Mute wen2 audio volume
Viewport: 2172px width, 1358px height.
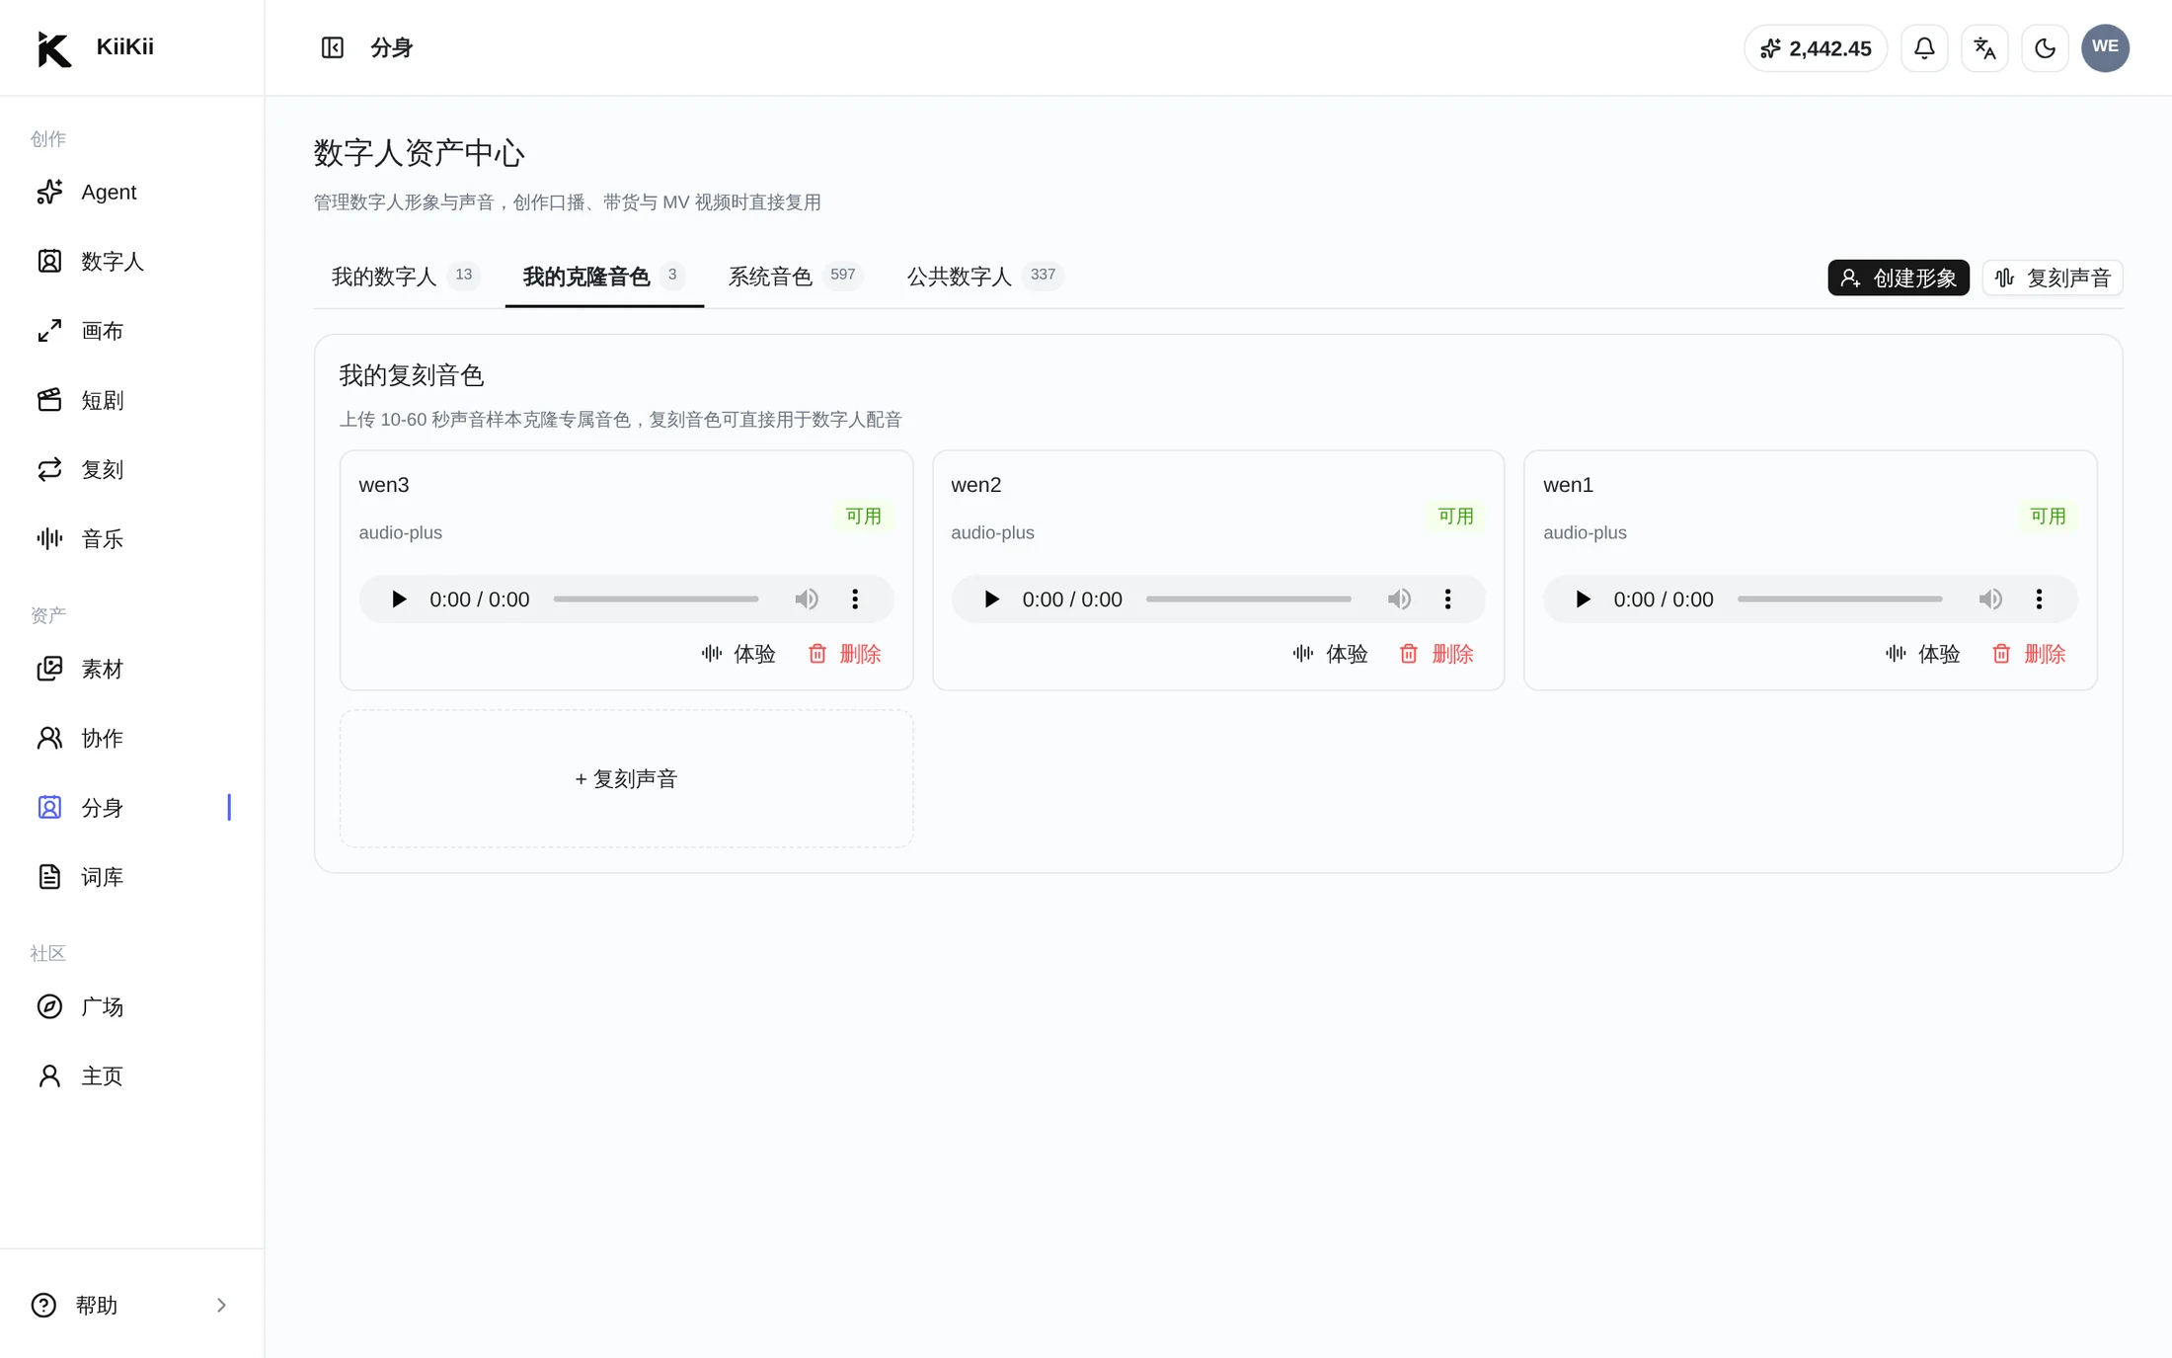point(1399,599)
